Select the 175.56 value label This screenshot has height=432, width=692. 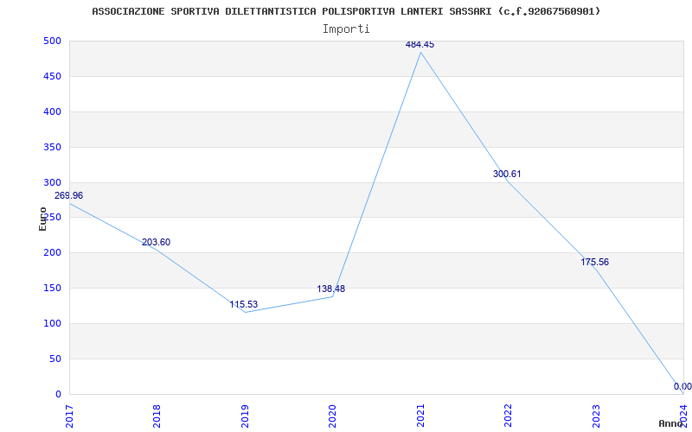[x=594, y=263]
